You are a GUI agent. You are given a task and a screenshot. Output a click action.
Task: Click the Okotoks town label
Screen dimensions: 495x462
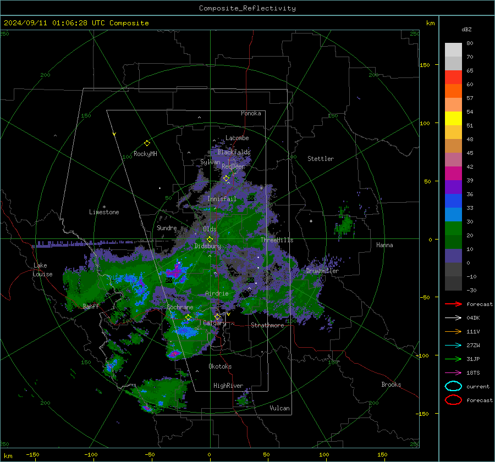click(x=220, y=366)
